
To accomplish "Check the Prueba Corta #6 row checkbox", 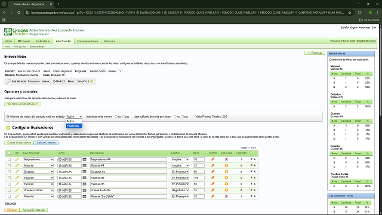I will coord(10,190).
